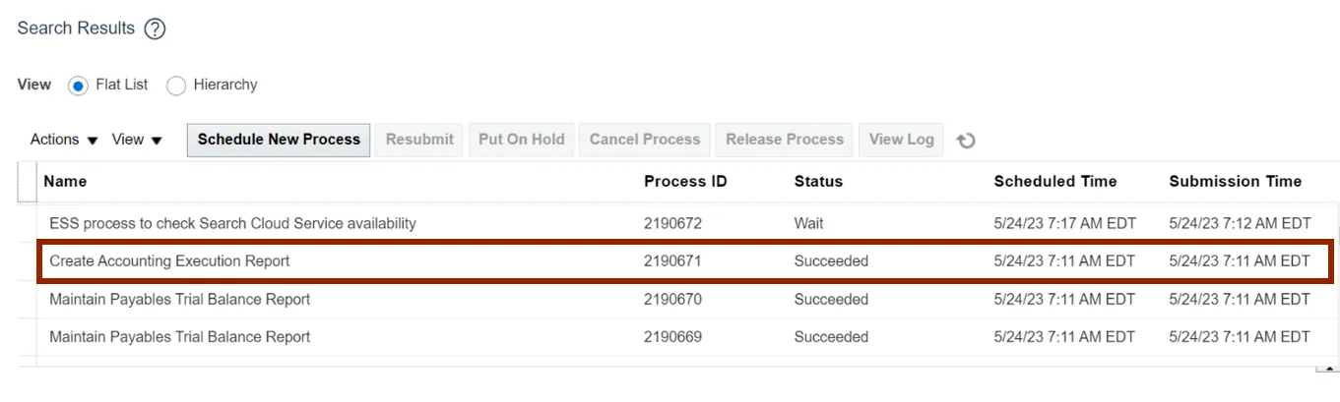Click the Status column header
The width and height of the screenshot is (1340, 402).
click(x=818, y=182)
